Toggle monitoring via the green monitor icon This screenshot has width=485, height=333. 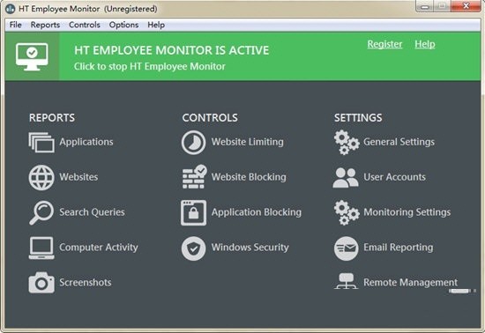click(32, 57)
